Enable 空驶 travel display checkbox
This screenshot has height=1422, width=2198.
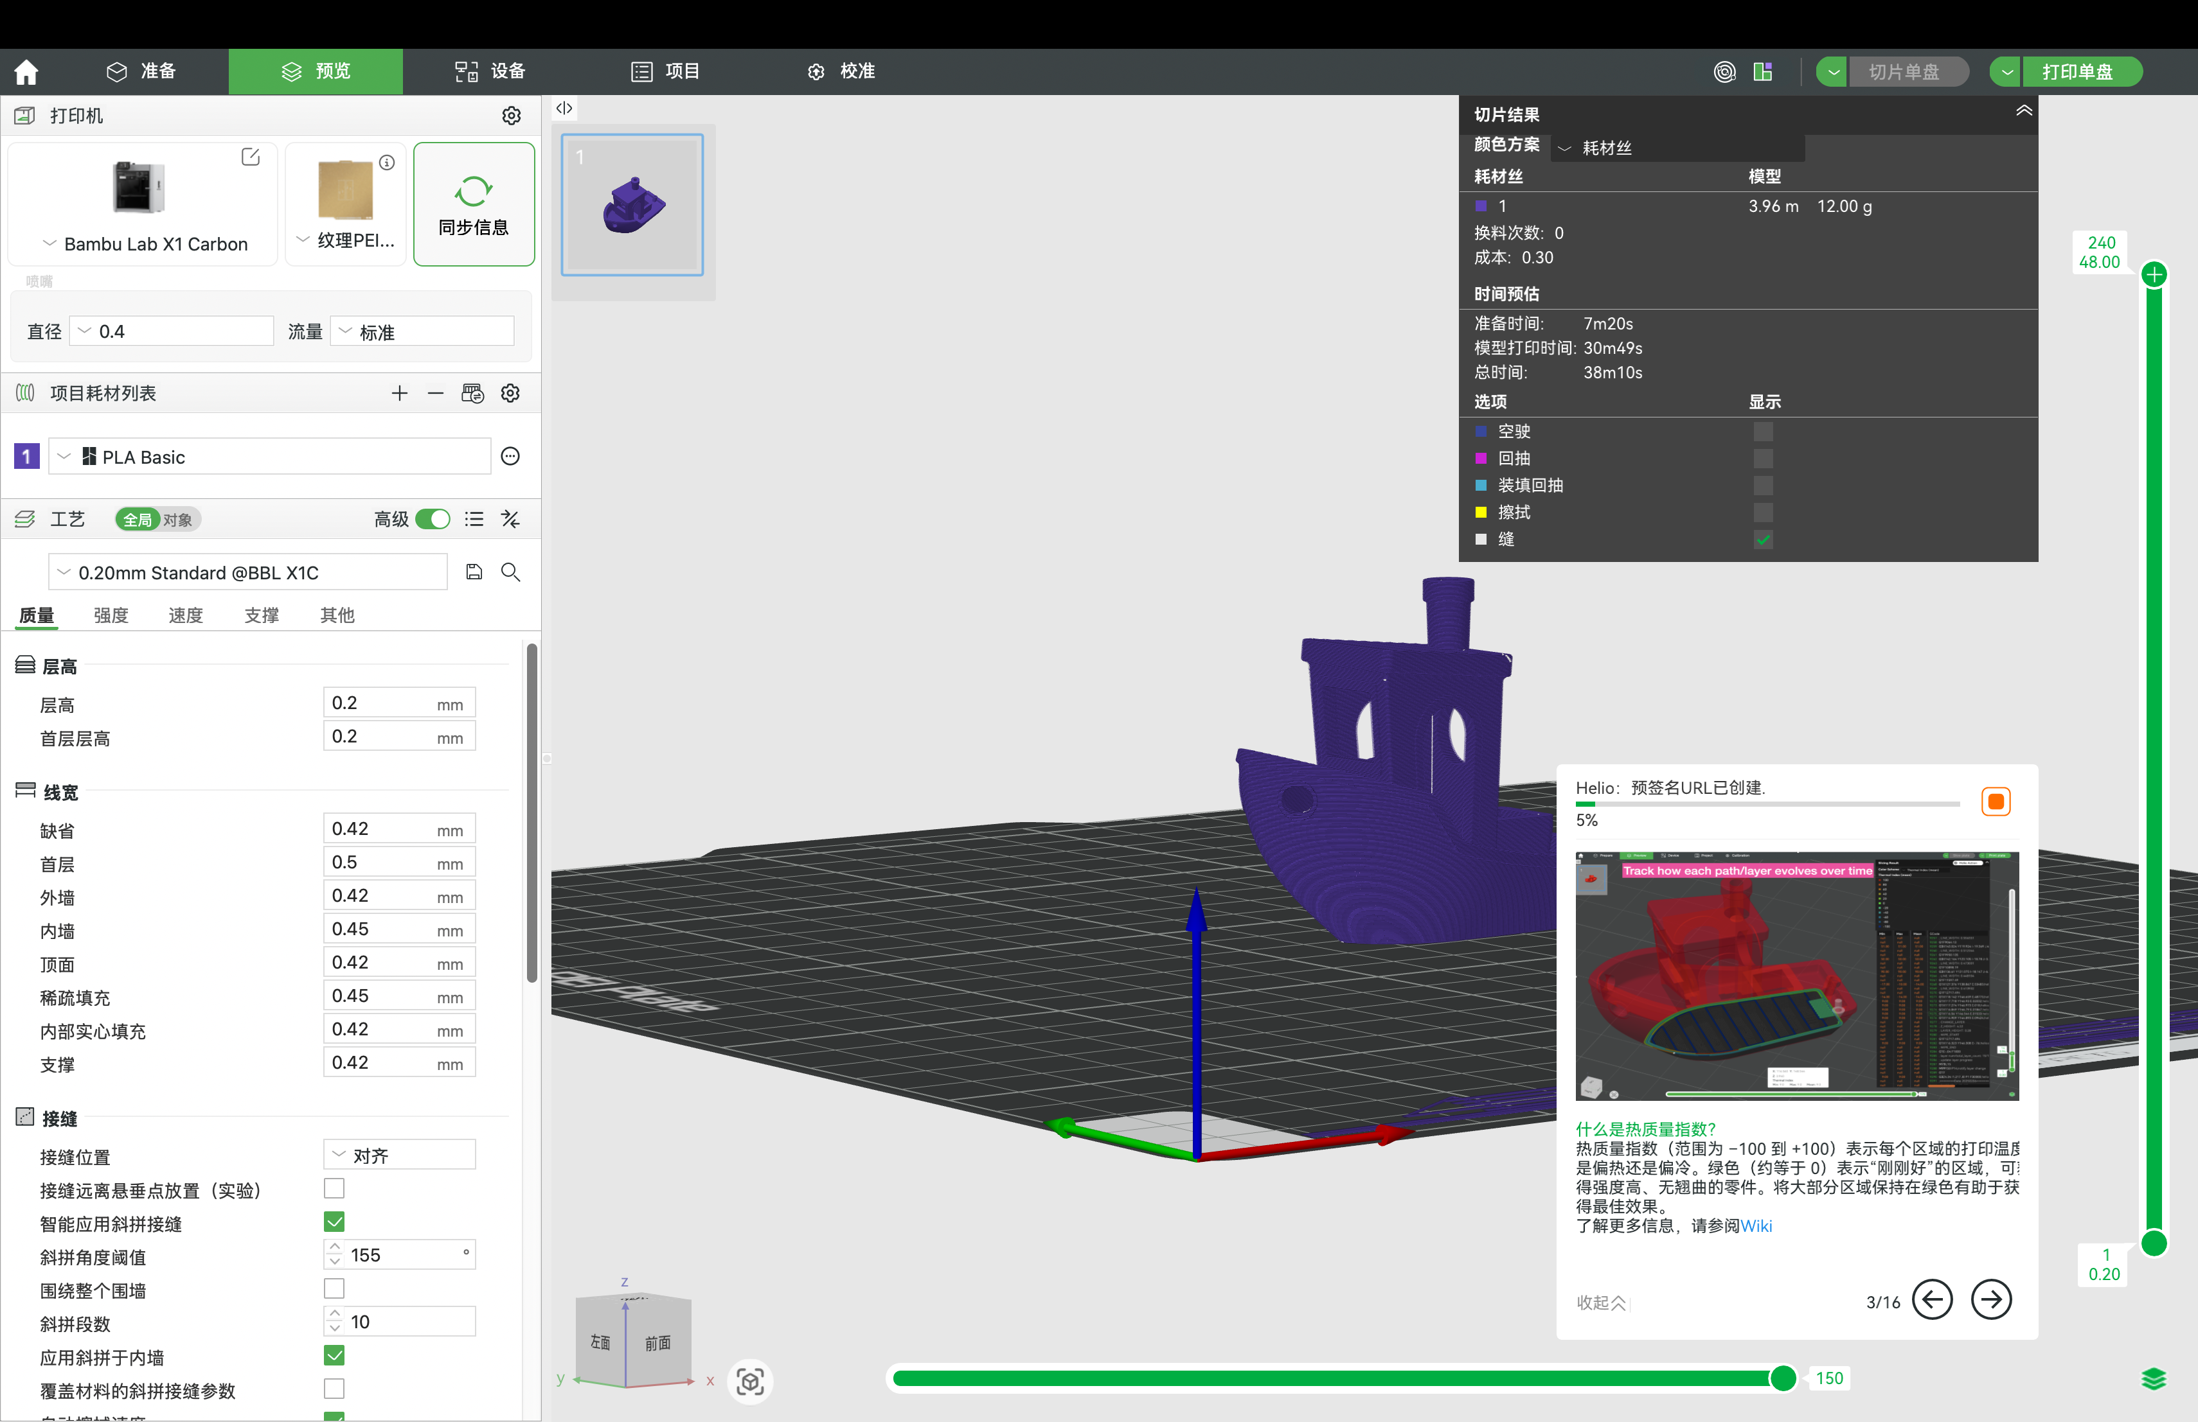(1763, 431)
